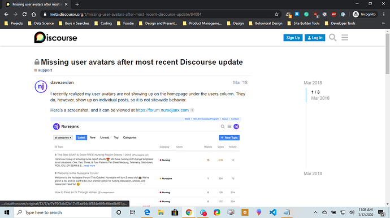Screen dimensions: 390x218
Task: Open the forum.nursejanx.com link
Action: (162, 110)
